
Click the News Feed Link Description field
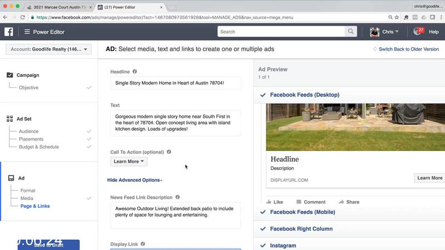pyautogui.click(x=175, y=215)
